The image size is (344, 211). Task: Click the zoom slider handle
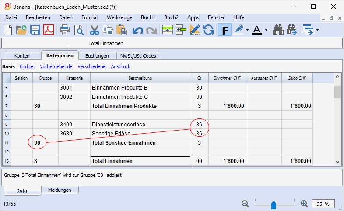click(274, 205)
